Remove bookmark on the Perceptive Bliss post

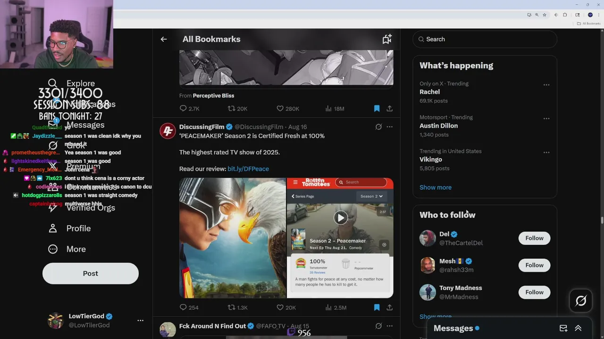(377, 109)
